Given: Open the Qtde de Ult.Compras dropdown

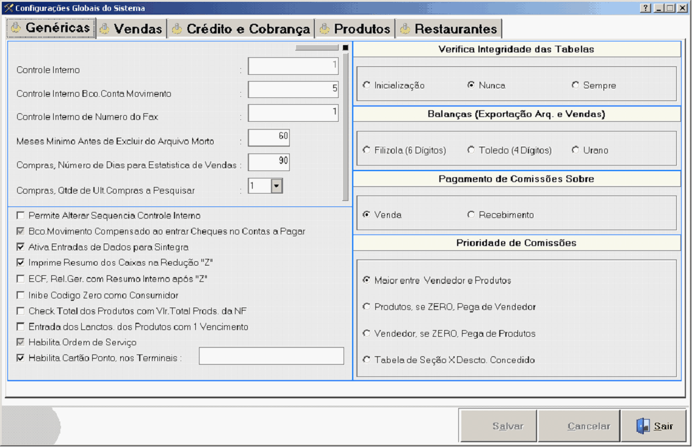Looking at the screenshot, I should 276,186.
